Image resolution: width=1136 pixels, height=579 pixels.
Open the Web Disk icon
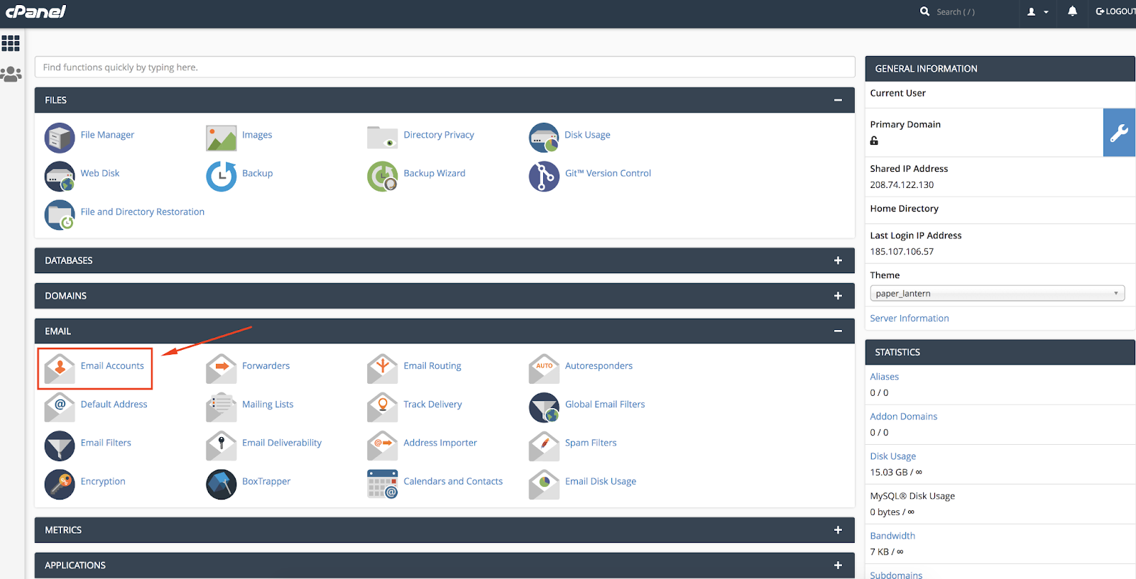point(60,176)
